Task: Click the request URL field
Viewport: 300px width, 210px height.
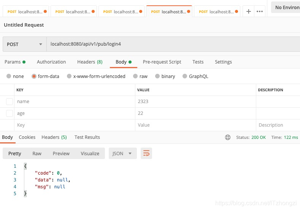Action: 173,44
